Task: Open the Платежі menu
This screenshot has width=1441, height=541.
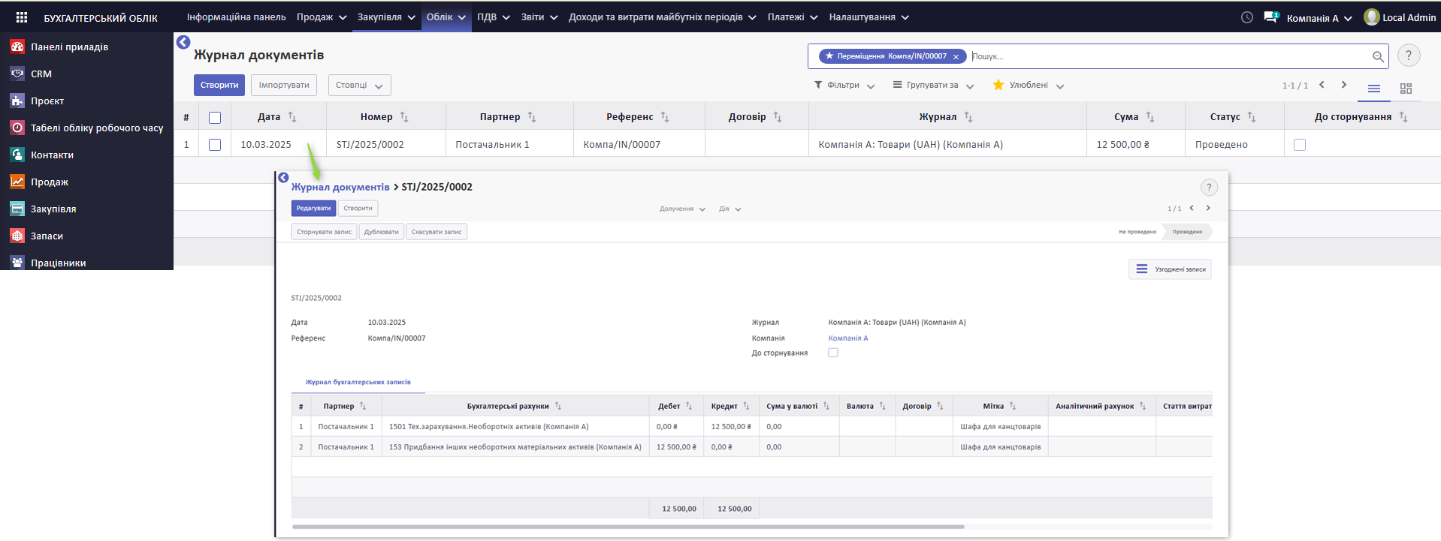Action: (x=793, y=17)
